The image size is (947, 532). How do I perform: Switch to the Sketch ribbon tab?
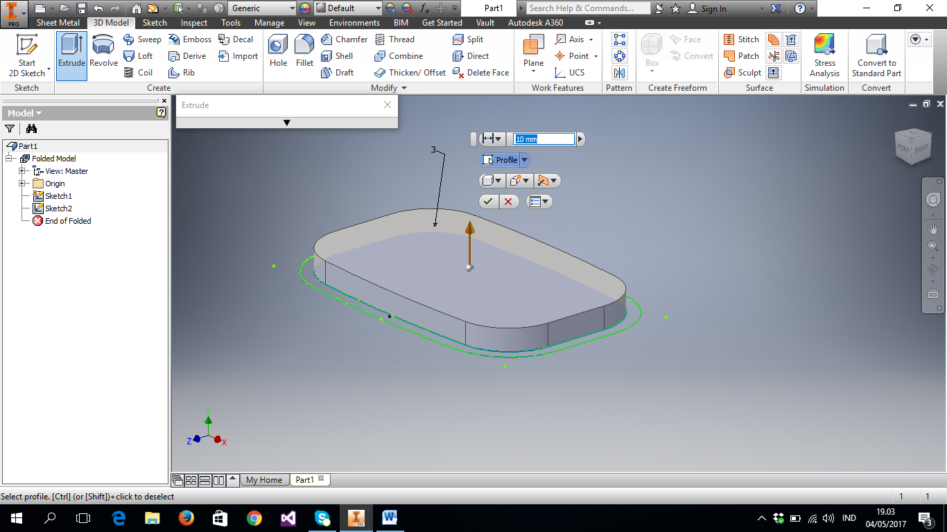point(155,22)
